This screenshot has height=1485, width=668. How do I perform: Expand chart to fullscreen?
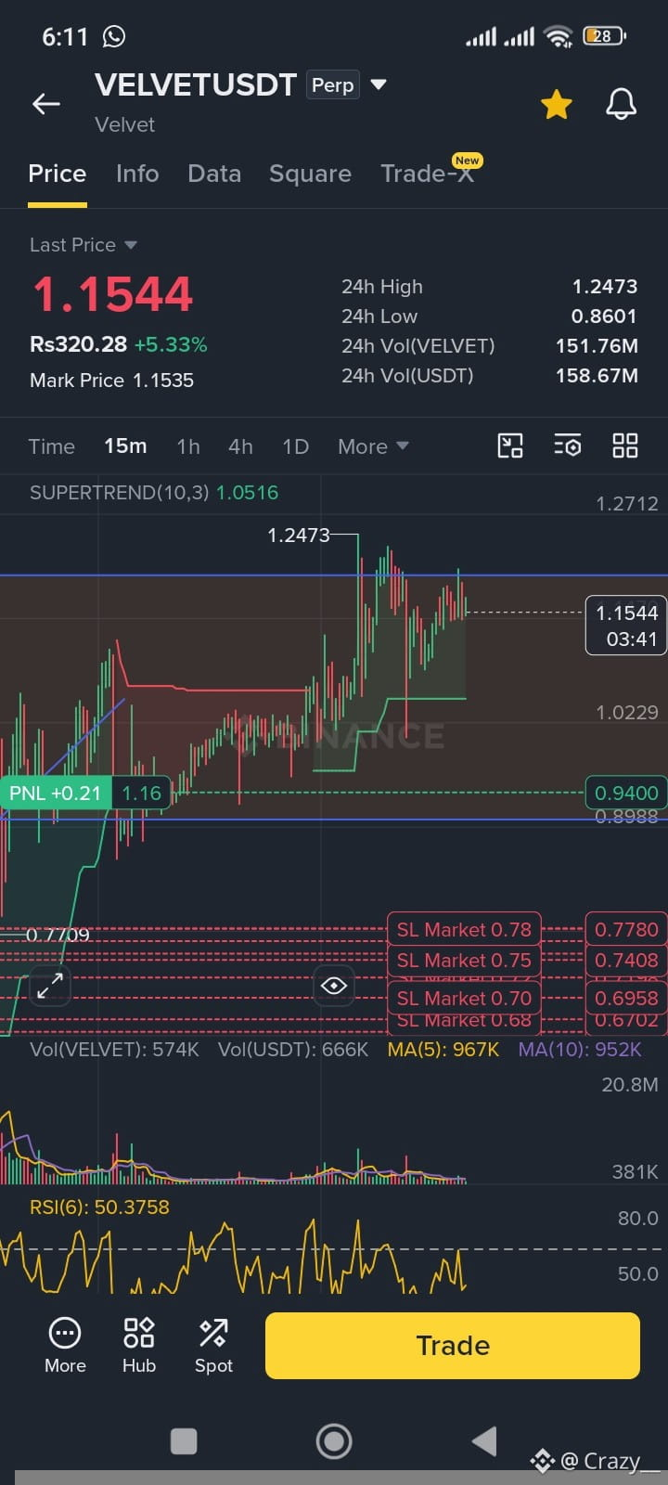point(49,986)
